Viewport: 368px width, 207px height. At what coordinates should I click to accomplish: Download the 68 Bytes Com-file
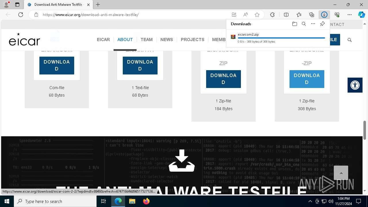(x=57, y=65)
